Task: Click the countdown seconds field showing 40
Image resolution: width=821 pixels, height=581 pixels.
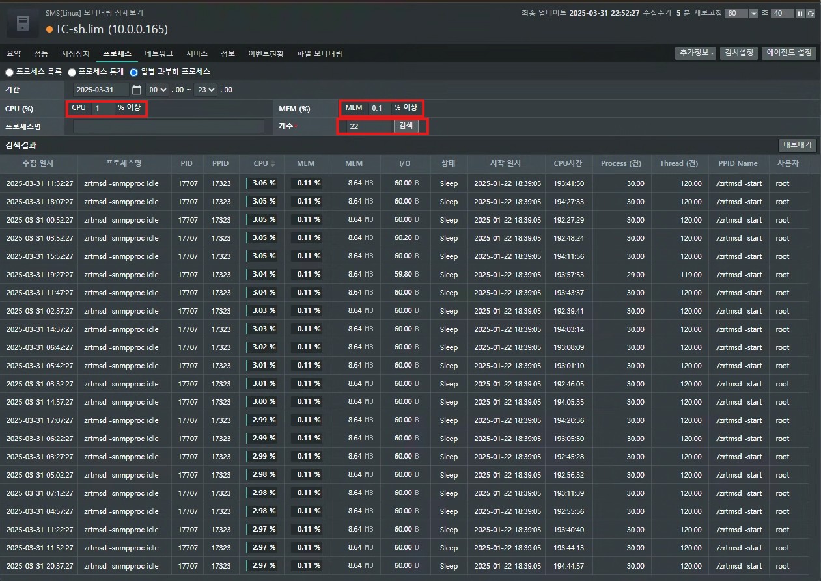Action: click(x=782, y=14)
